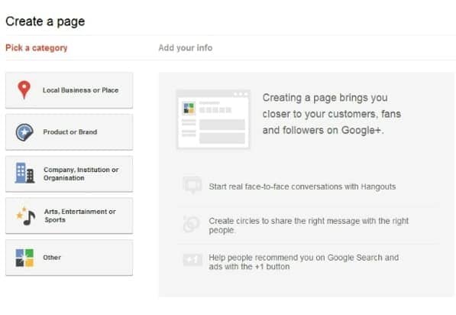Select Arts, Entertainment or Sports category
This screenshot has width=456, height=315.
(x=70, y=216)
